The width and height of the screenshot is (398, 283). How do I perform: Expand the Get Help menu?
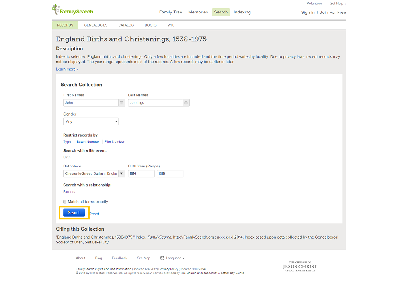(338, 4)
